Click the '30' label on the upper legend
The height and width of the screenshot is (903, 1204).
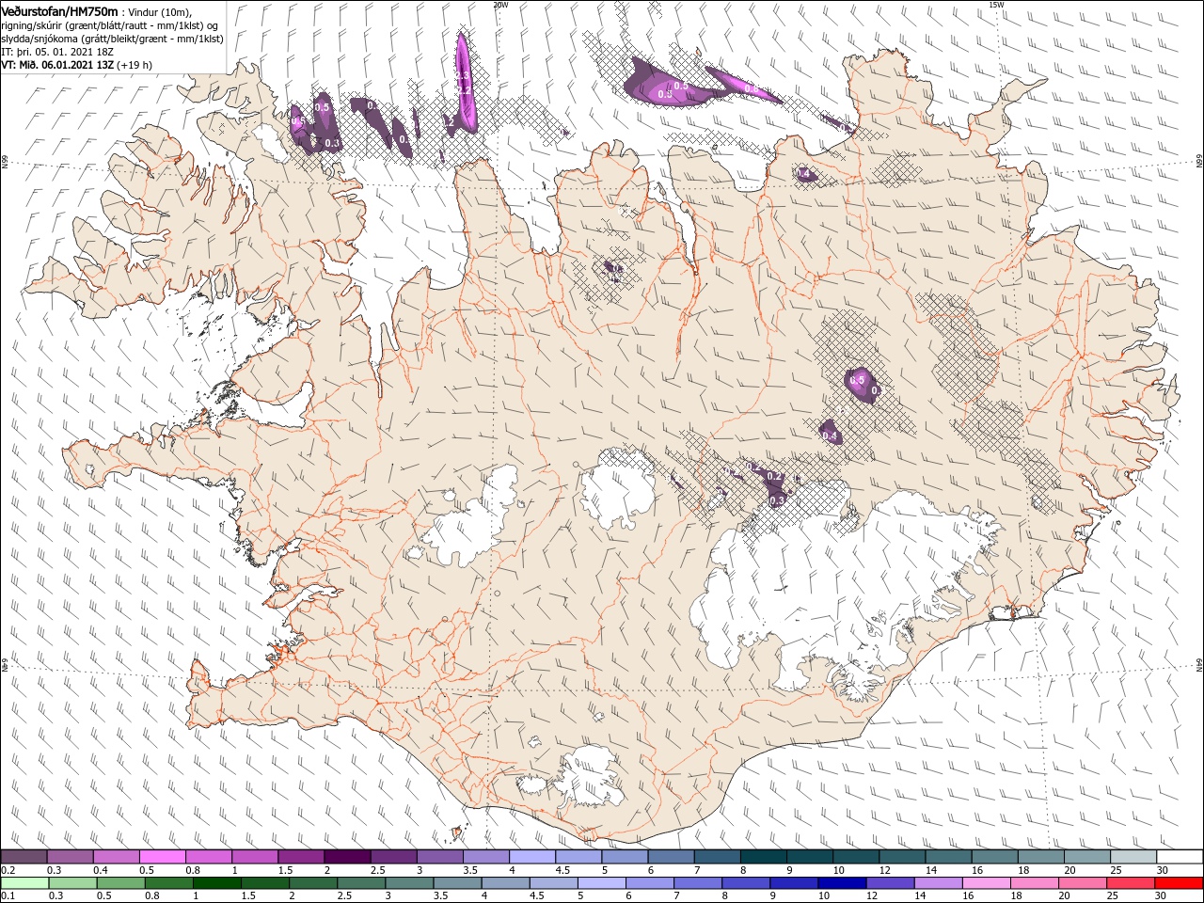(x=1164, y=871)
